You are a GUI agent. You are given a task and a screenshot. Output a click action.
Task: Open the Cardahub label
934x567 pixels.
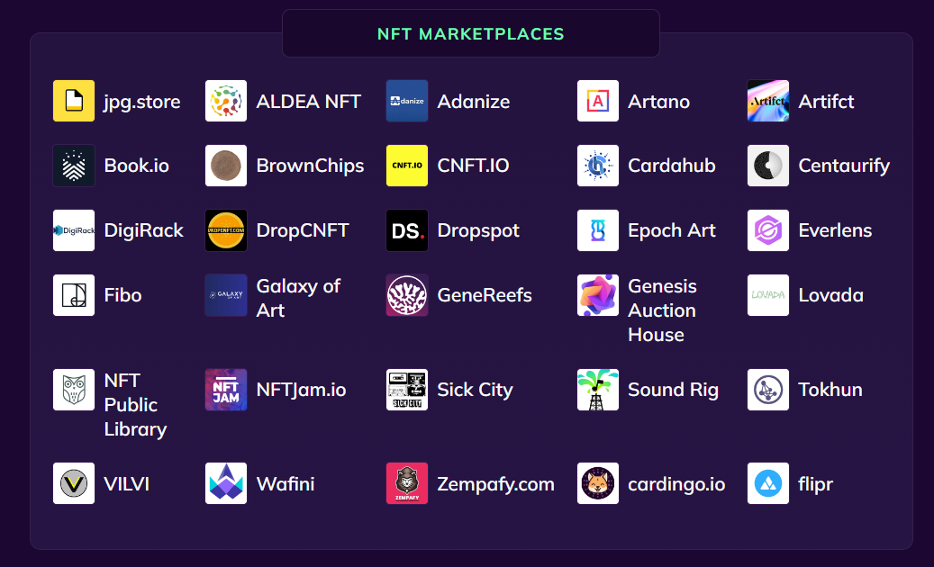pos(672,166)
